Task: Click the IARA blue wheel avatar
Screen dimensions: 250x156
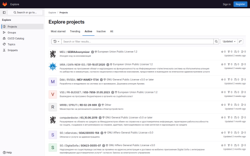Action: click(53, 67)
